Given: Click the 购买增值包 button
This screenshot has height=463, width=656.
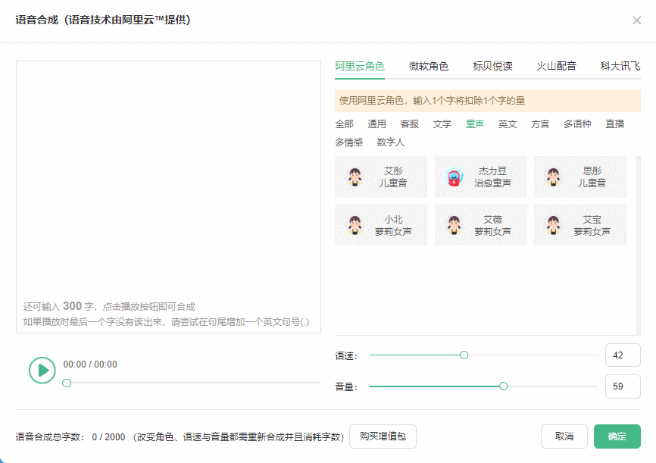Looking at the screenshot, I should coord(383,436).
